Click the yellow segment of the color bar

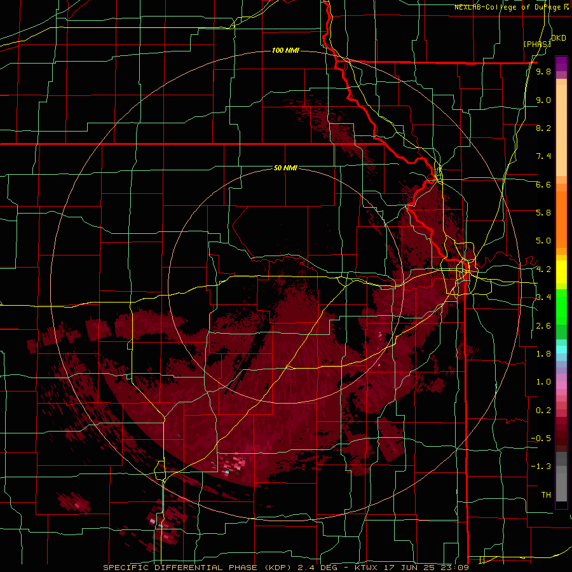click(x=561, y=272)
